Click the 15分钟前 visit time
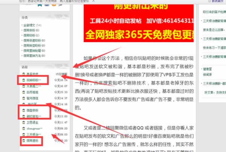Image resolution: width=226 pixels, height=152 pixels. coord(61,74)
